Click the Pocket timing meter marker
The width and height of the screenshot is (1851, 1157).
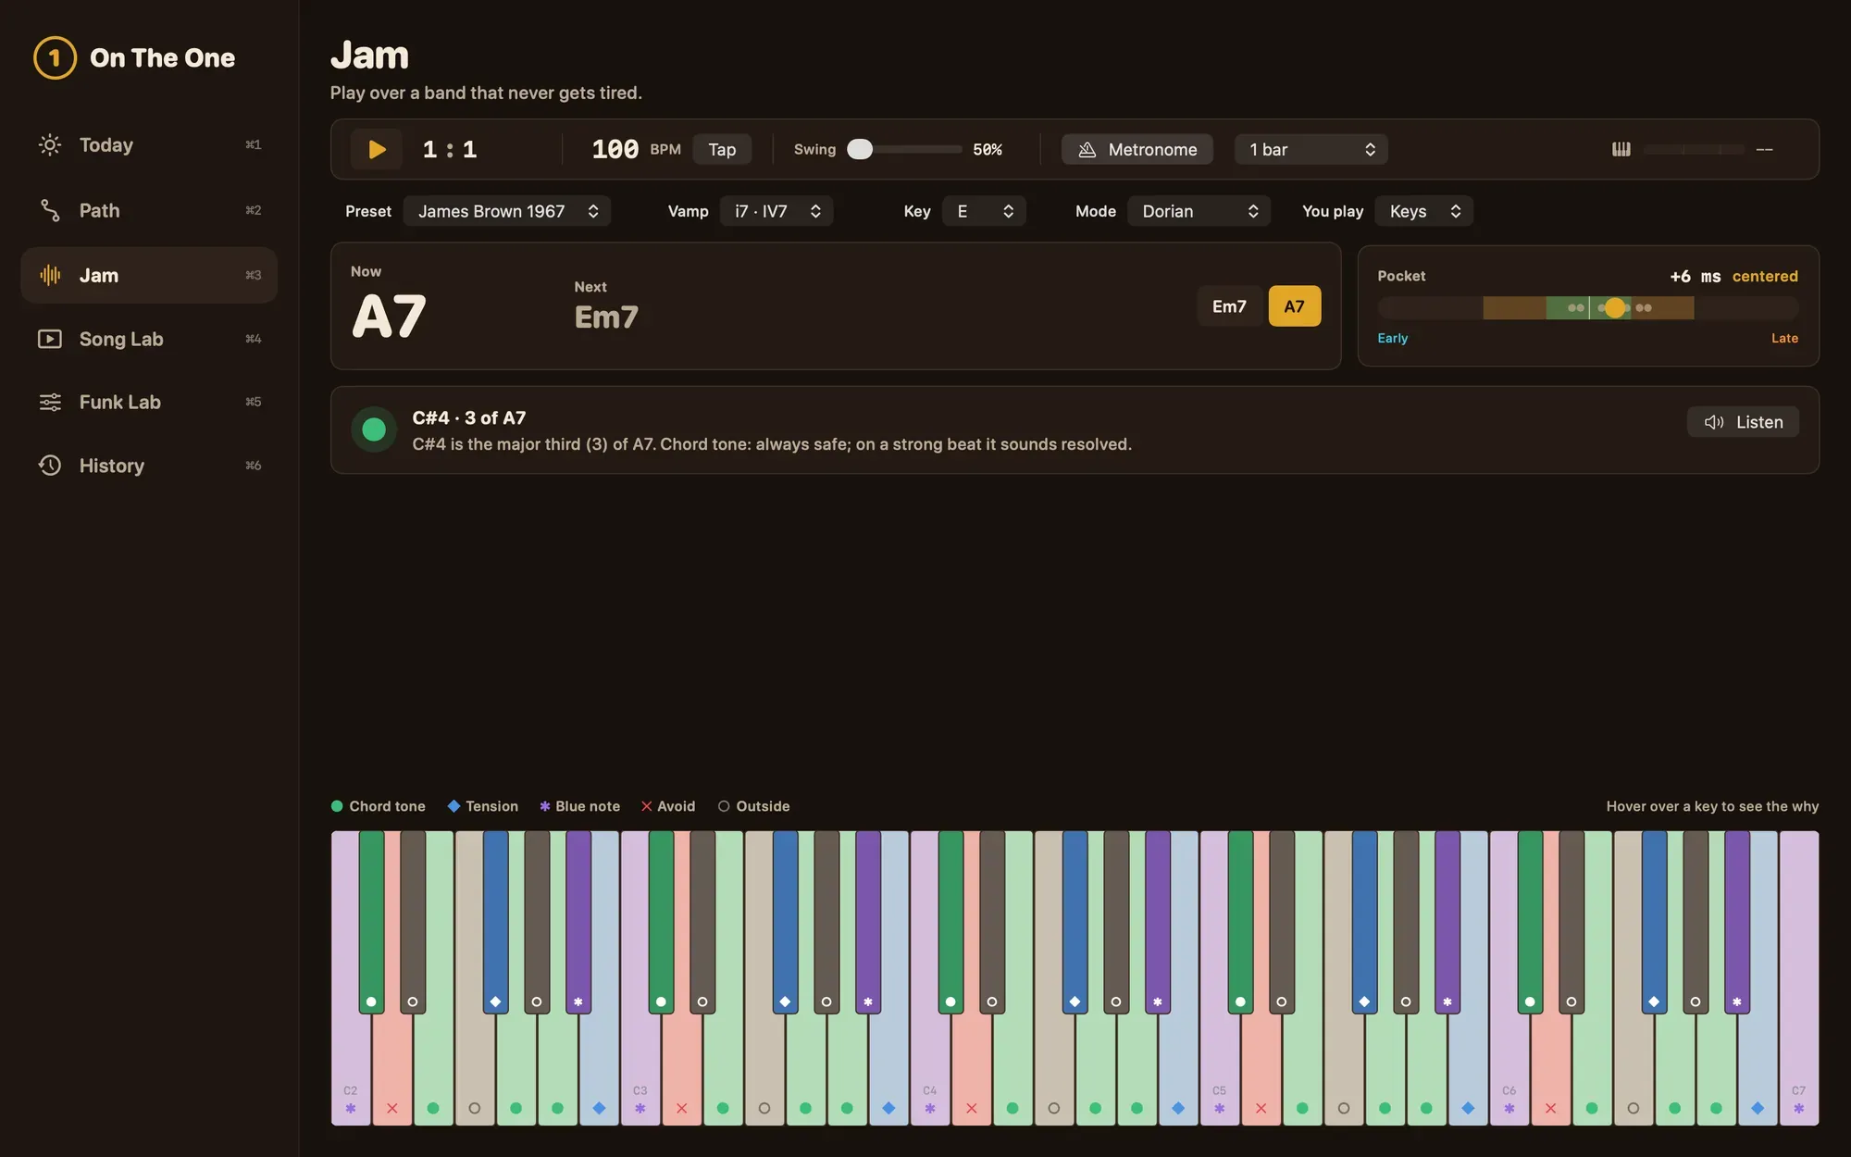(x=1614, y=307)
